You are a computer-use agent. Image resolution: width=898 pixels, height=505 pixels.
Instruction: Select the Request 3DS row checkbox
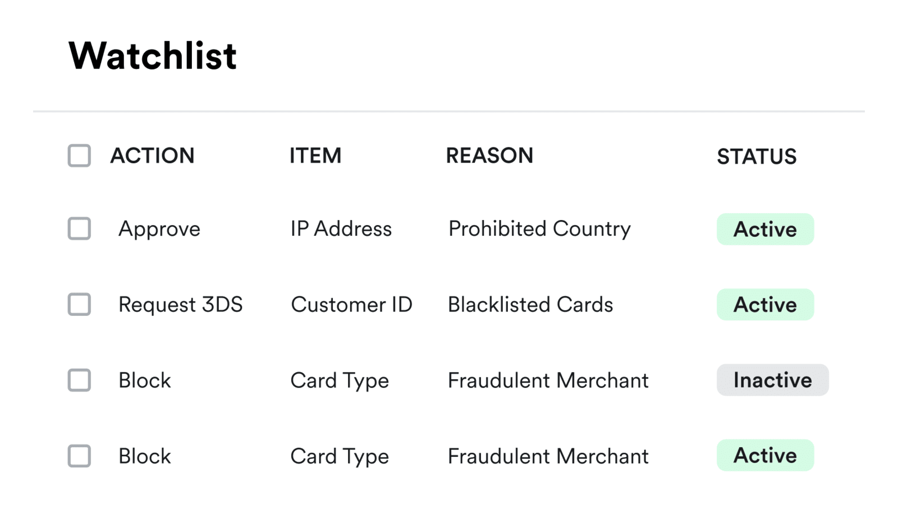79,304
